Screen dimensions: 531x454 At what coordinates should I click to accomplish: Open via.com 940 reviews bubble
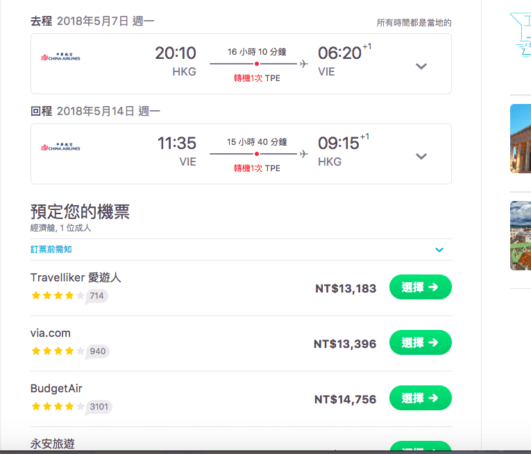(98, 351)
